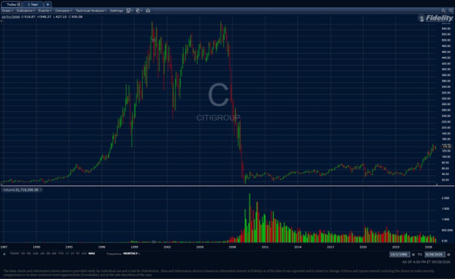Click the right magnifier zoom icon
This screenshot has width=455, height=279.
(451, 11)
